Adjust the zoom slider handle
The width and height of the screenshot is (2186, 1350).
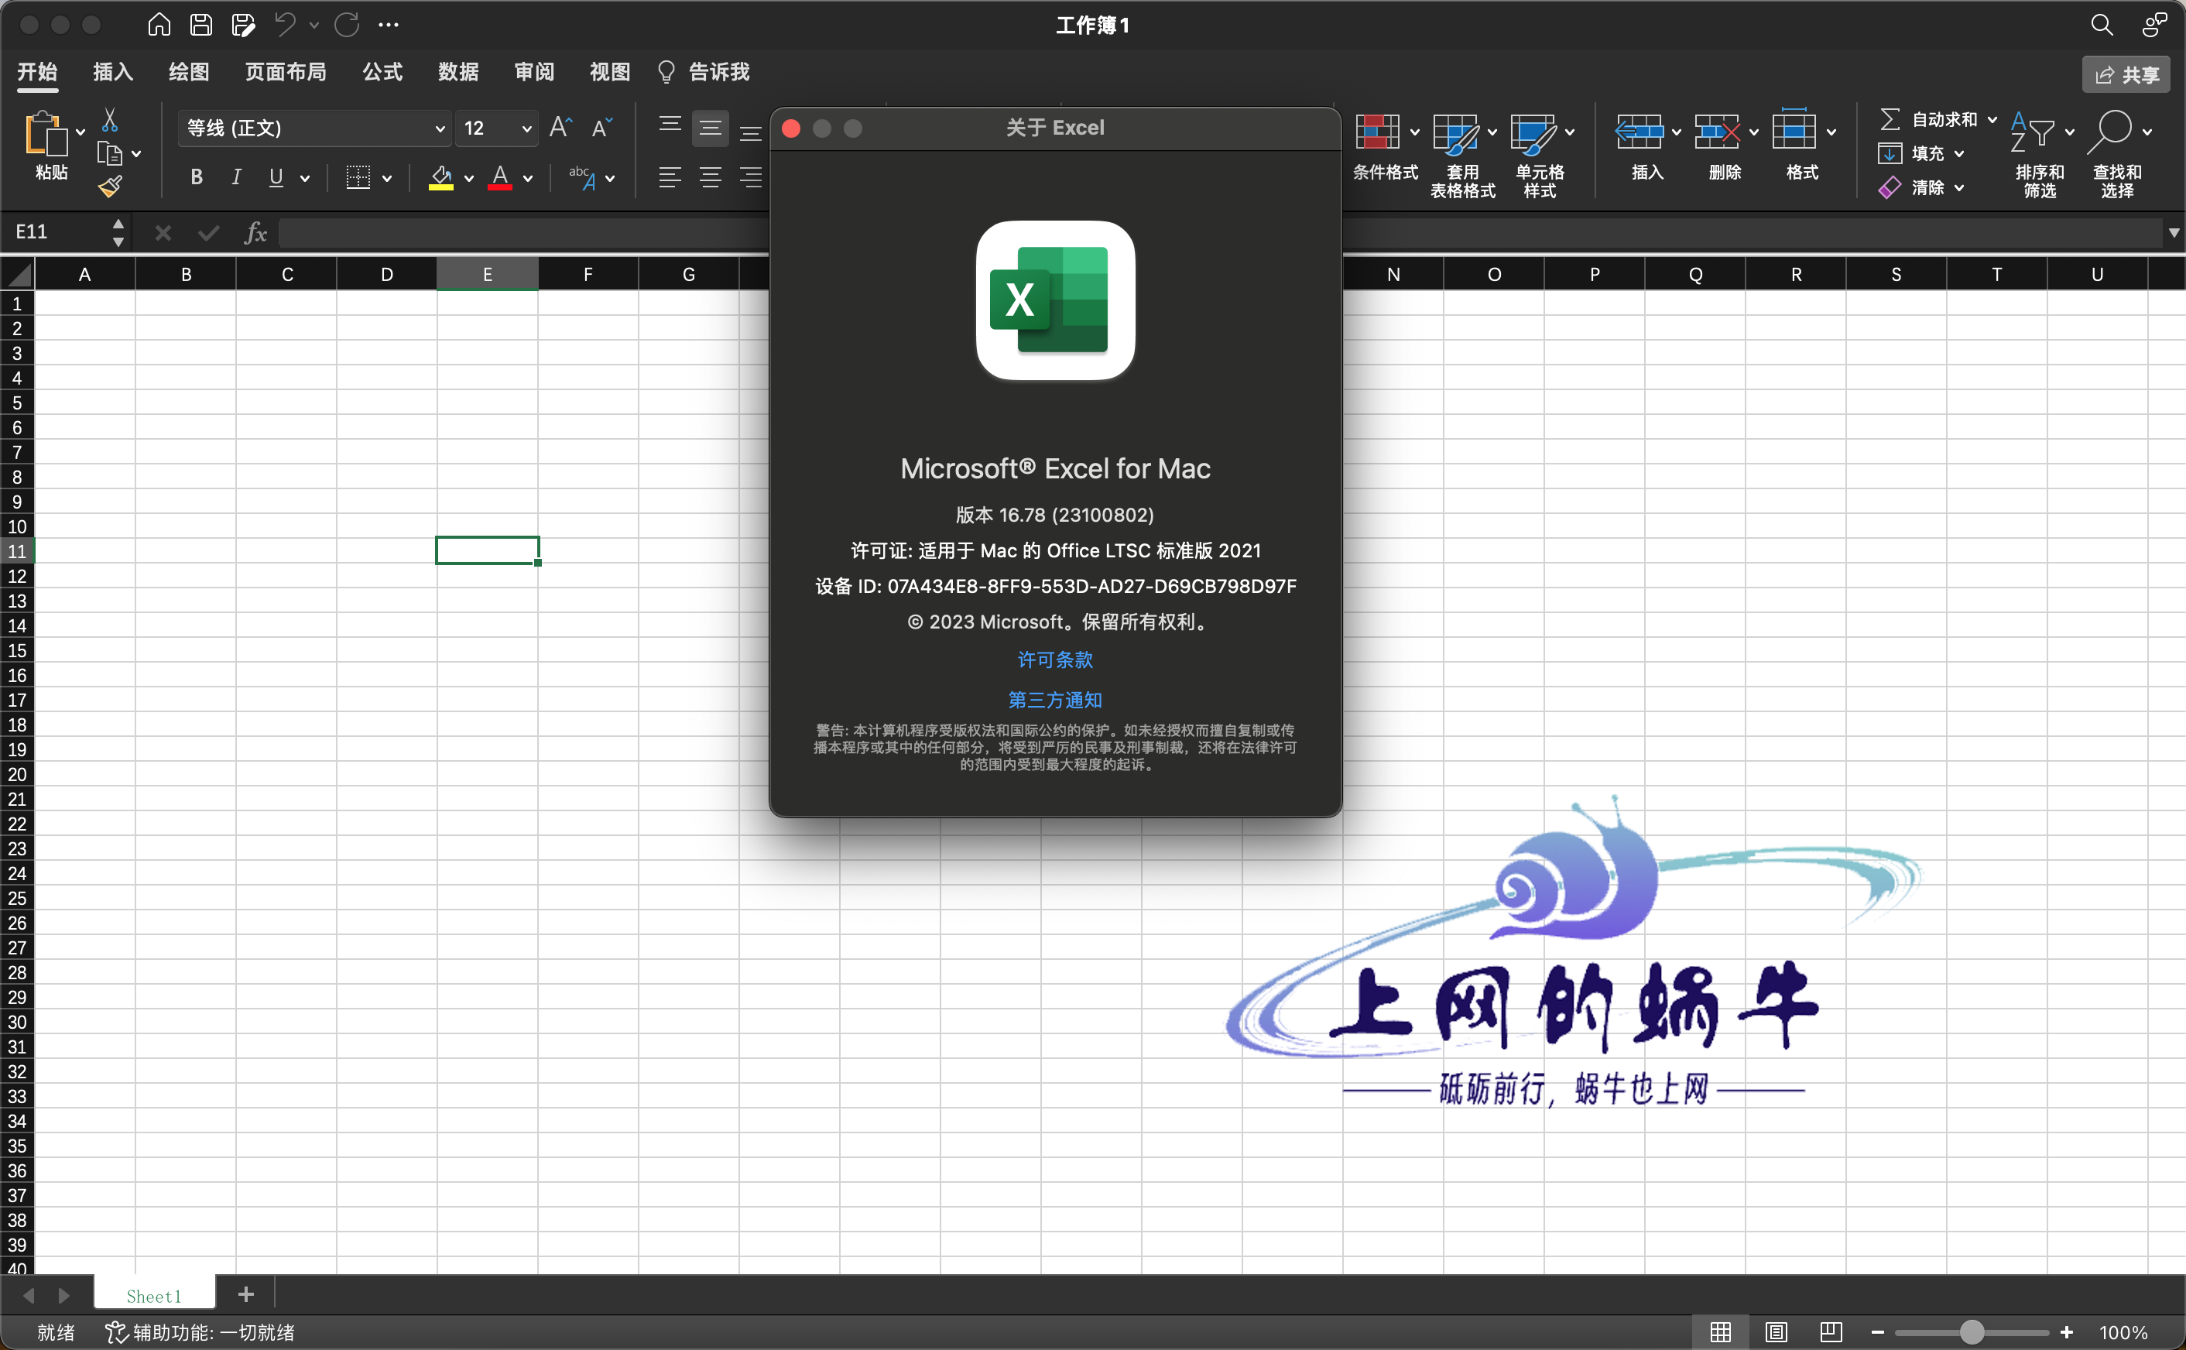pyautogui.click(x=1972, y=1332)
